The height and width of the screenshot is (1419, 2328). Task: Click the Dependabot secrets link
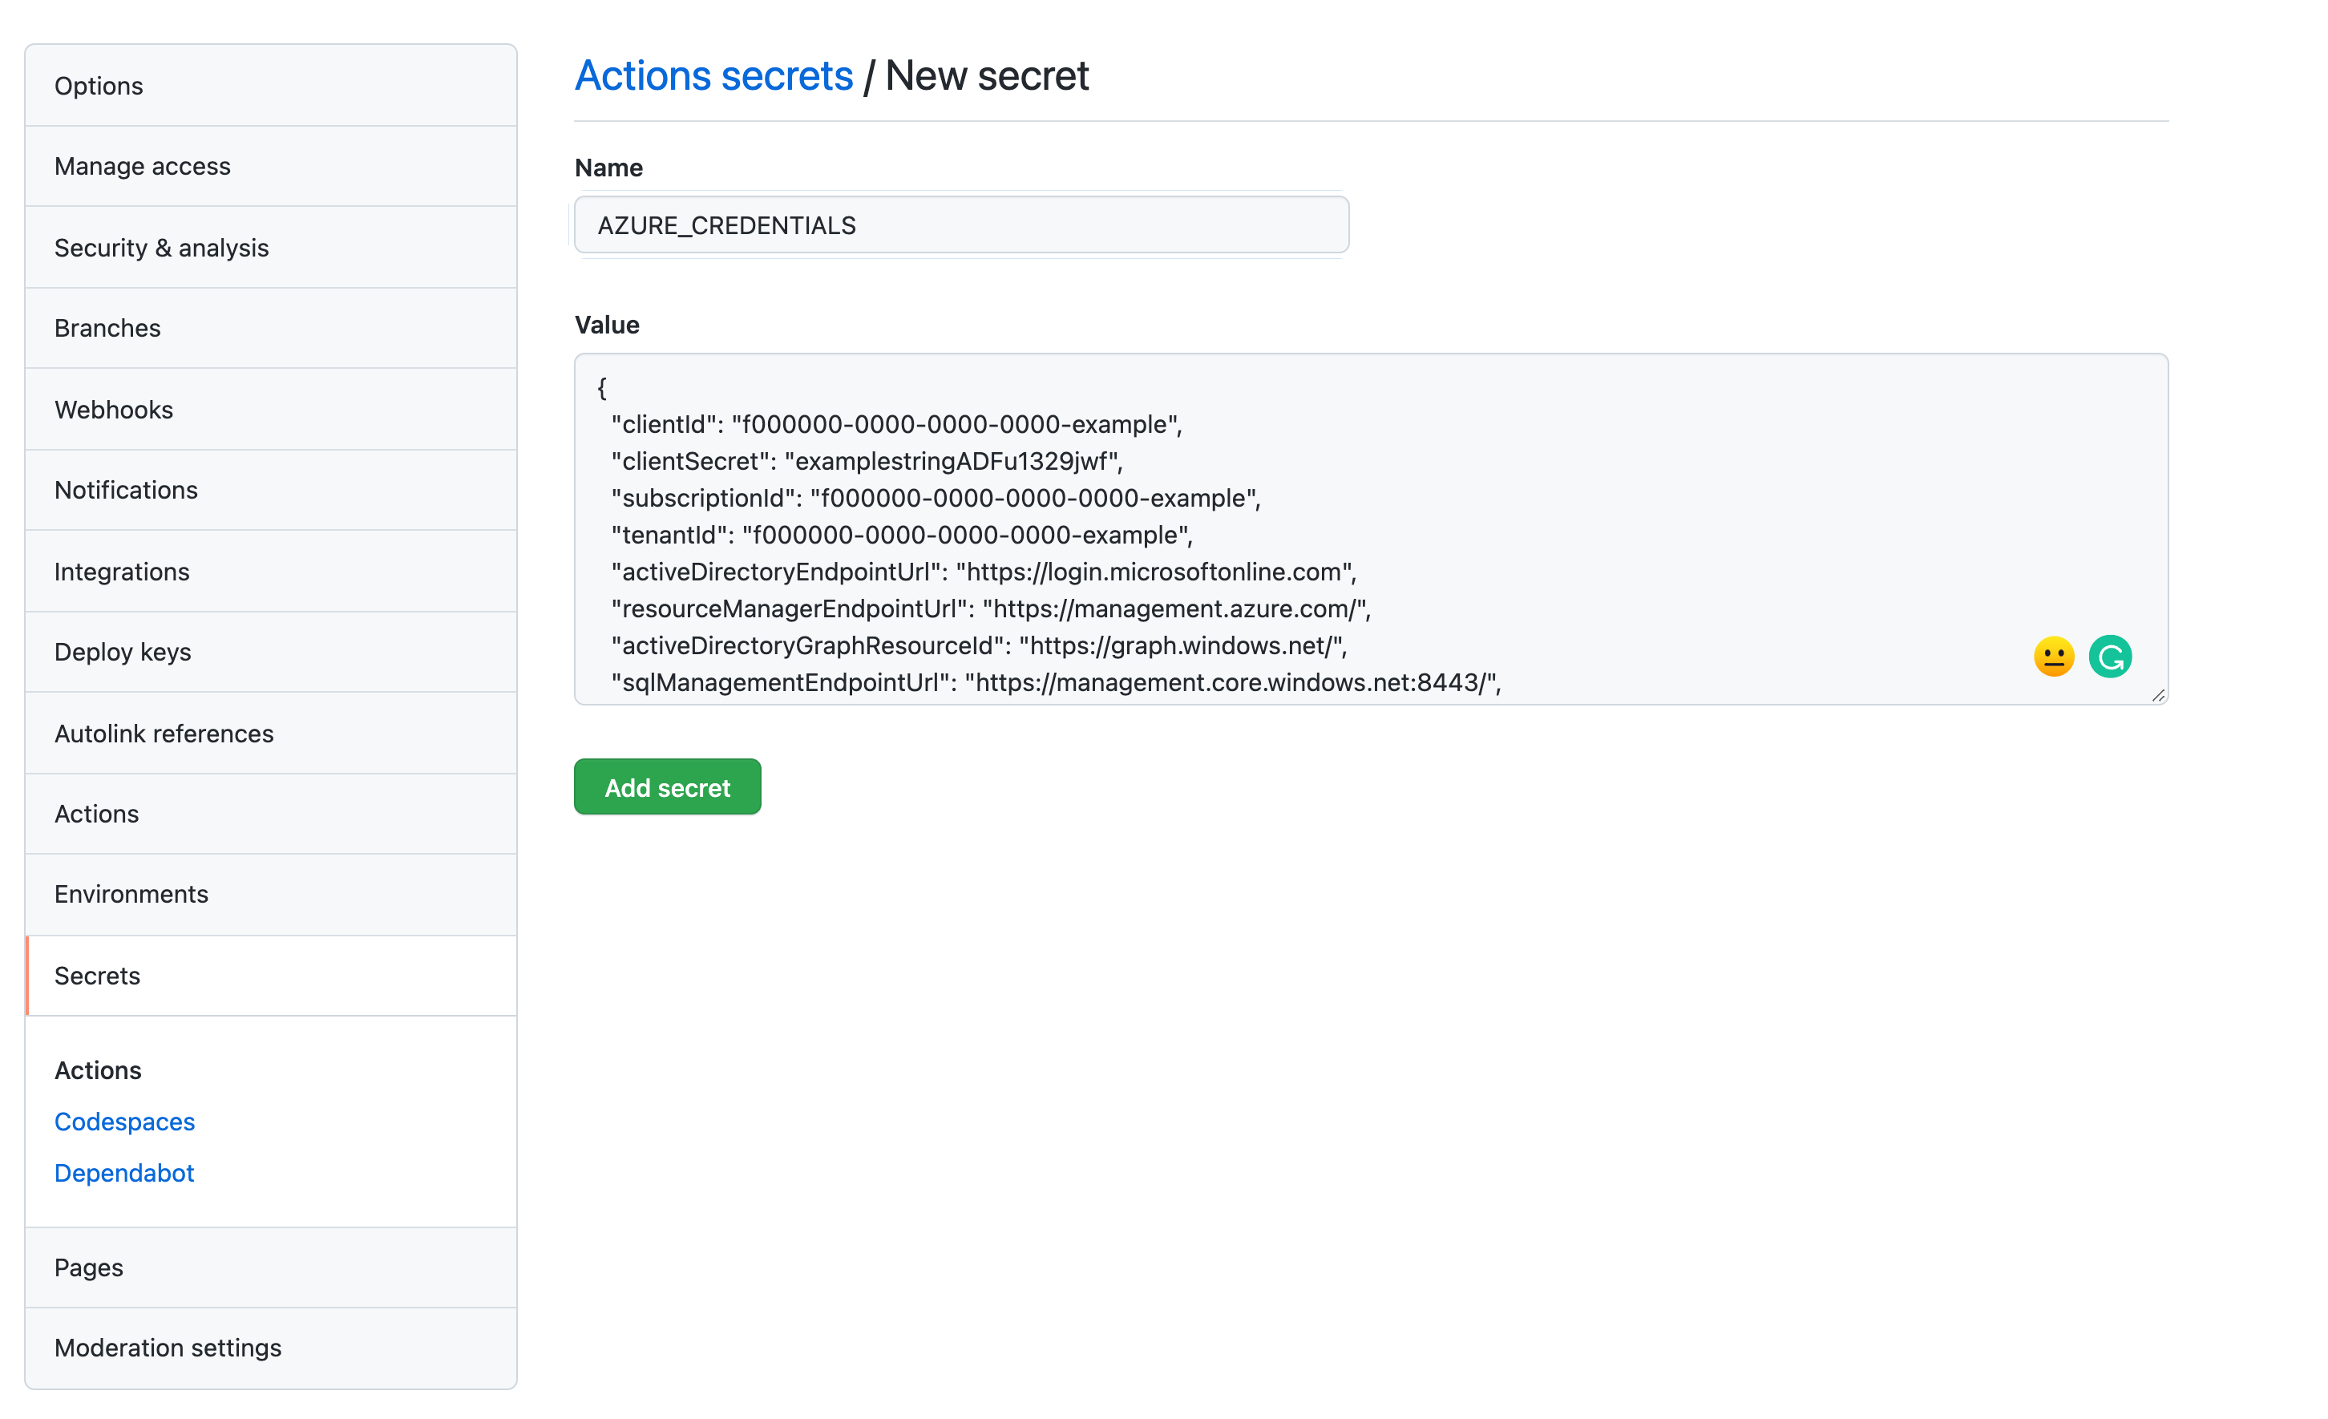123,1172
